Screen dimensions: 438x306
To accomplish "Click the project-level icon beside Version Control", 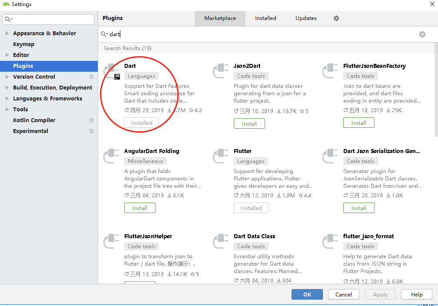I will (91, 76).
